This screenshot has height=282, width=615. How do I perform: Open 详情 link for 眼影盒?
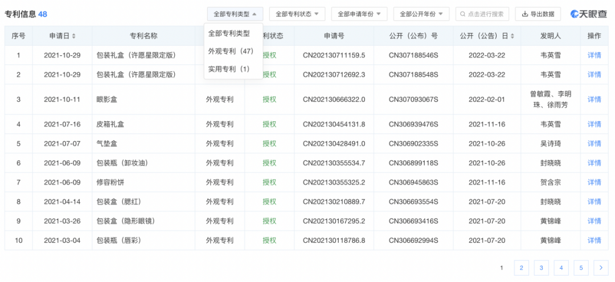[594, 99]
